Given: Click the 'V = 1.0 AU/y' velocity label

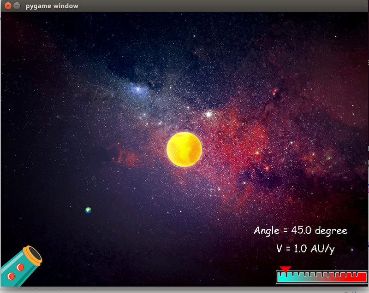Looking at the screenshot, I should [305, 249].
